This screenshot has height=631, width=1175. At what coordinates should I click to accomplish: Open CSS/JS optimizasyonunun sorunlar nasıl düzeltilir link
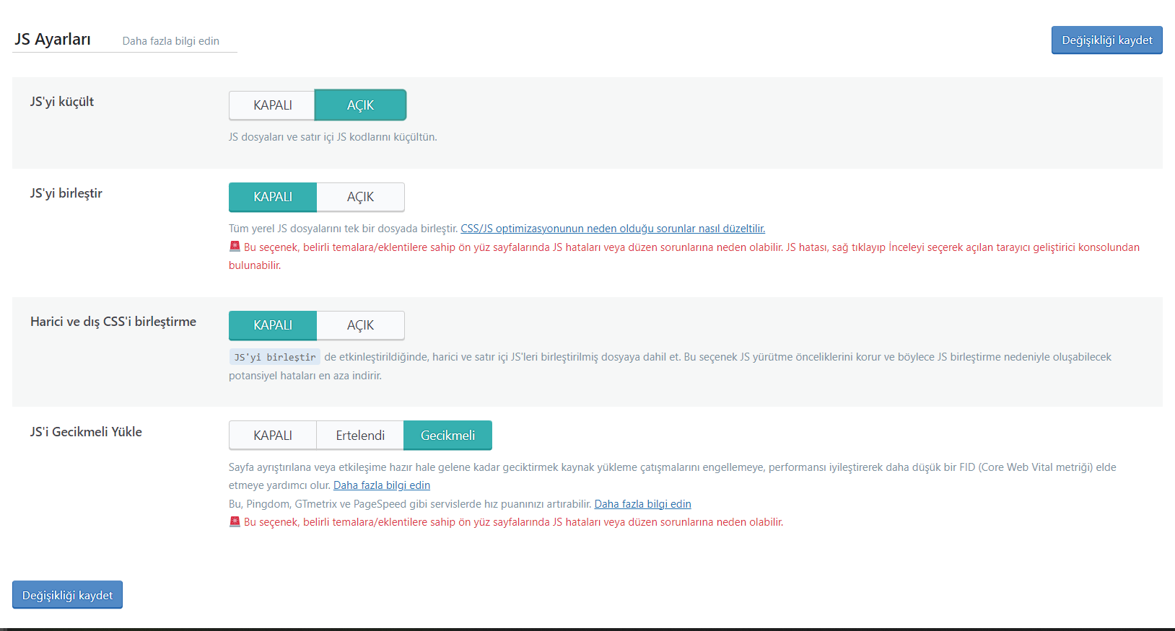613,229
